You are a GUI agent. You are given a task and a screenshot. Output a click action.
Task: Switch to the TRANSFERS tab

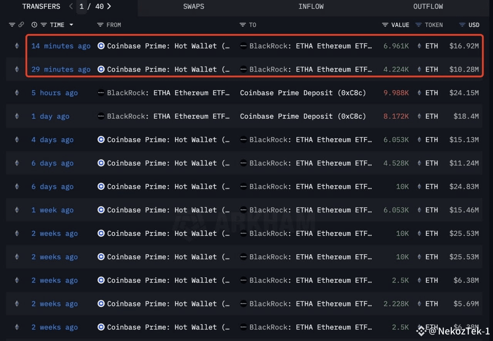click(x=41, y=7)
